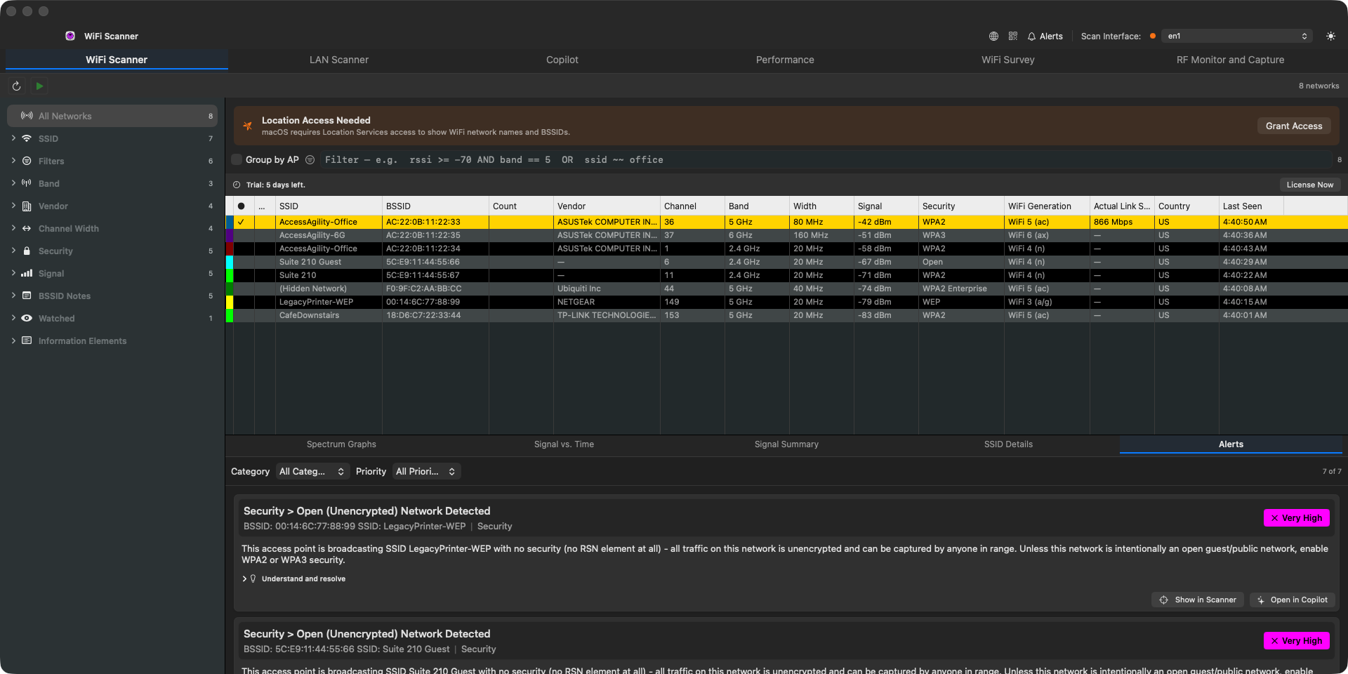Viewport: 1348px width, 674px height.
Task: Click the blue color swatch for AccessAgility-Office row
Action: click(x=229, y=222)
